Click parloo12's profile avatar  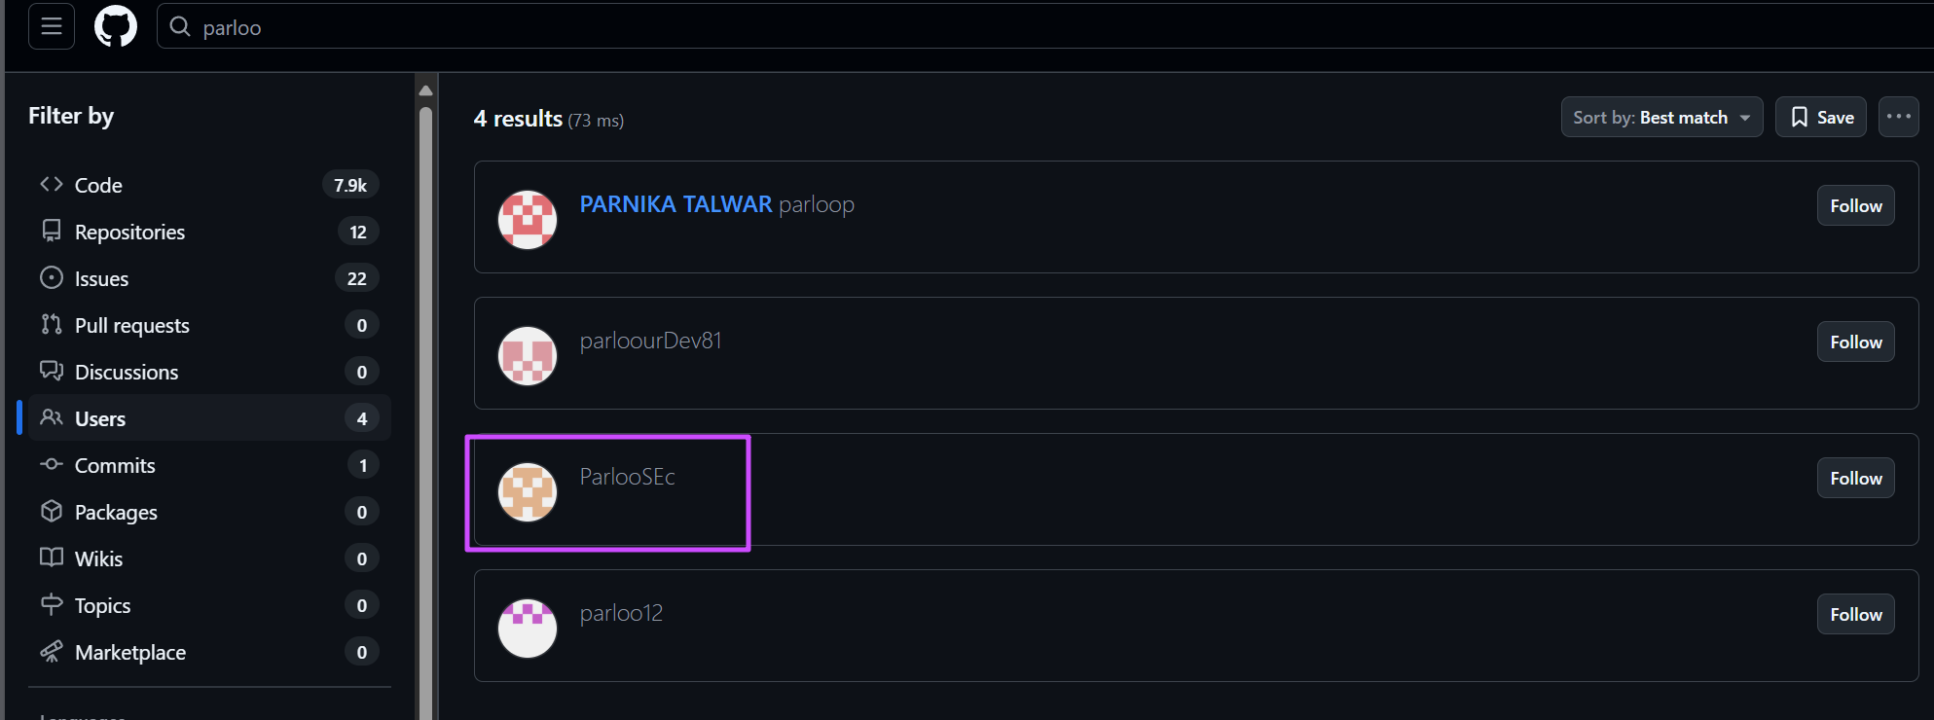point(528,629)
